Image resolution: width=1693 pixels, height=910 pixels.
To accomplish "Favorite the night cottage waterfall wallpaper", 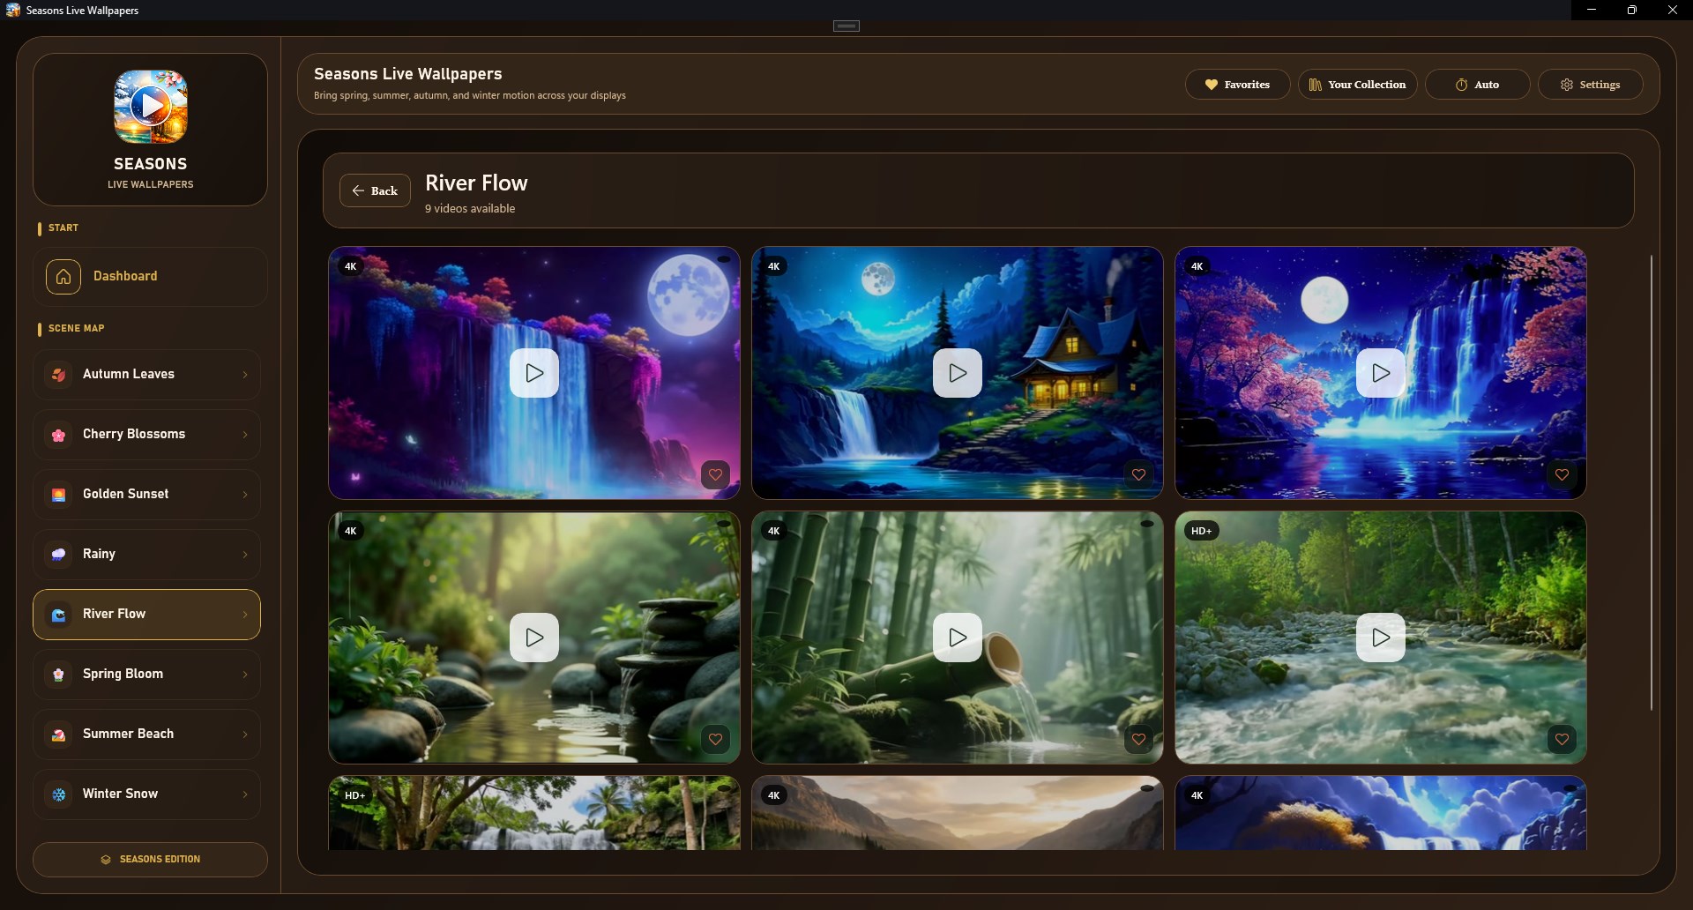I will pos(1138,474).
